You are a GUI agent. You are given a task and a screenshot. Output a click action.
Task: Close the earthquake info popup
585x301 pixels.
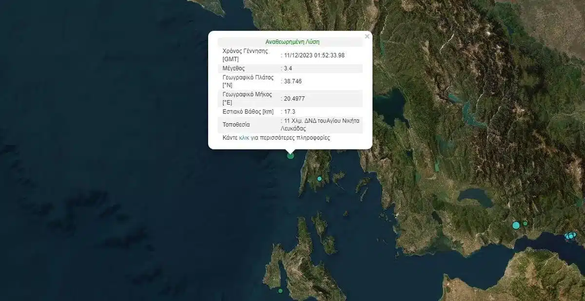tap(367, 36)
